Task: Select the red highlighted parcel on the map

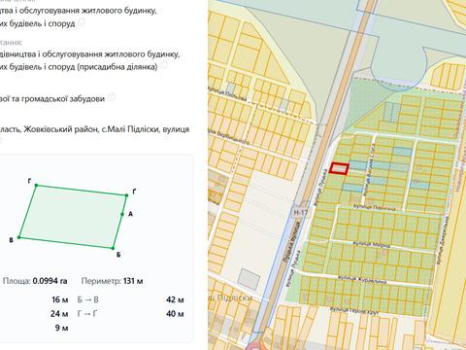Action: point(339,169)
